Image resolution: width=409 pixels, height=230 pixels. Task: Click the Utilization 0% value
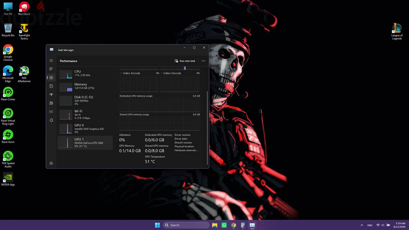click(x=122, y=140)
